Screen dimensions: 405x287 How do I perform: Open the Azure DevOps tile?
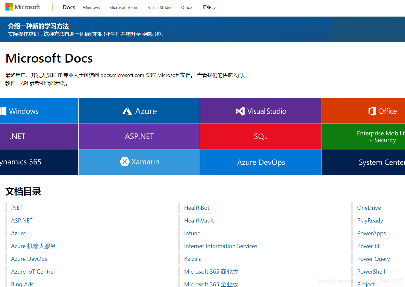click(261, 162)
